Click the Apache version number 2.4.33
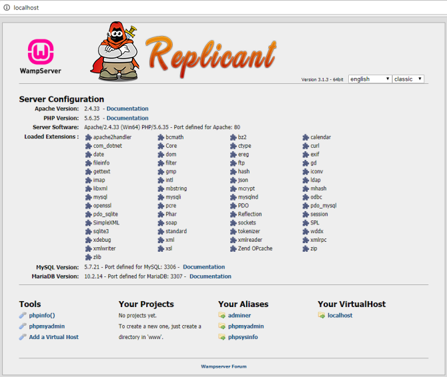The width and height of the screenshot is (447, 377). point(92,109)
